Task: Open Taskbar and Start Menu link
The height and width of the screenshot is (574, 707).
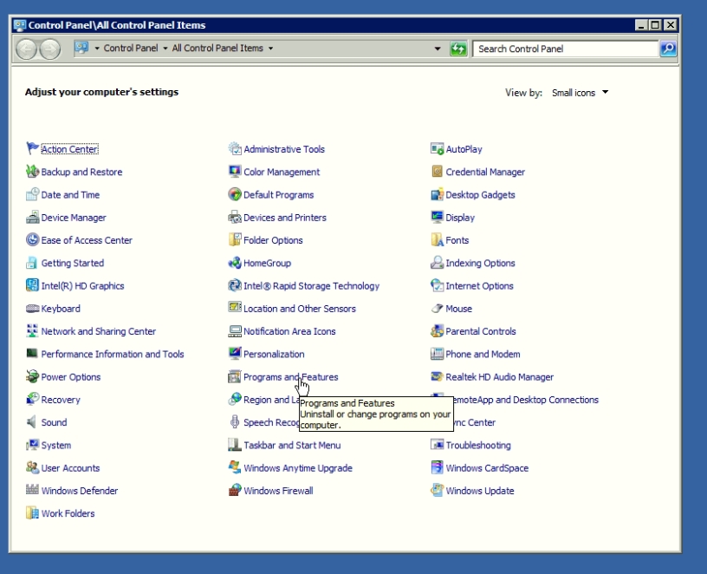Action: point(292,446)
